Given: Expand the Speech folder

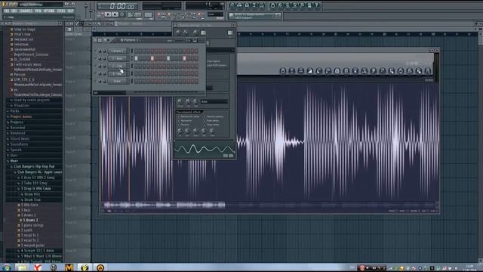Looking at the screenshot, I should pyautogui.click(x=16, y=150).
